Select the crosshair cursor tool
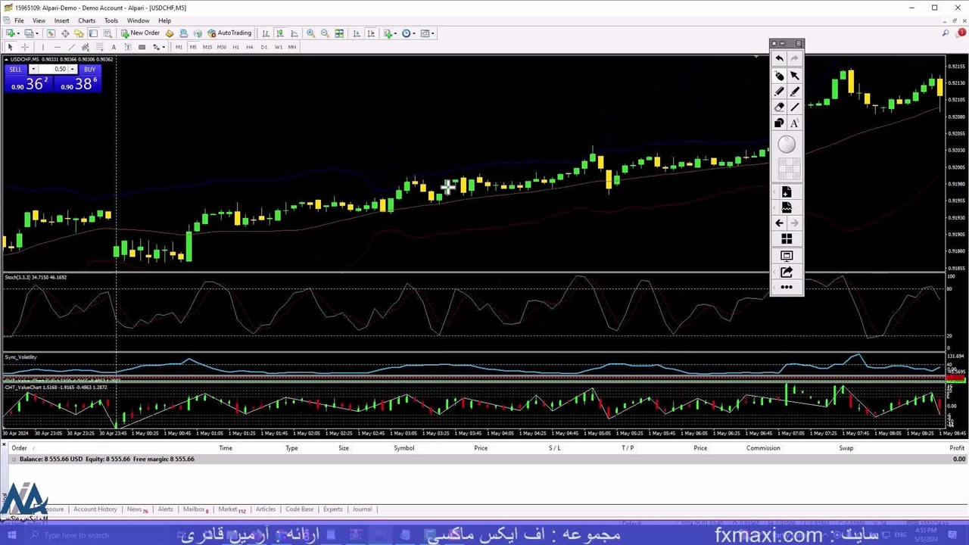The height and width of the screenshot is (545, 969). tap(24, 47)
